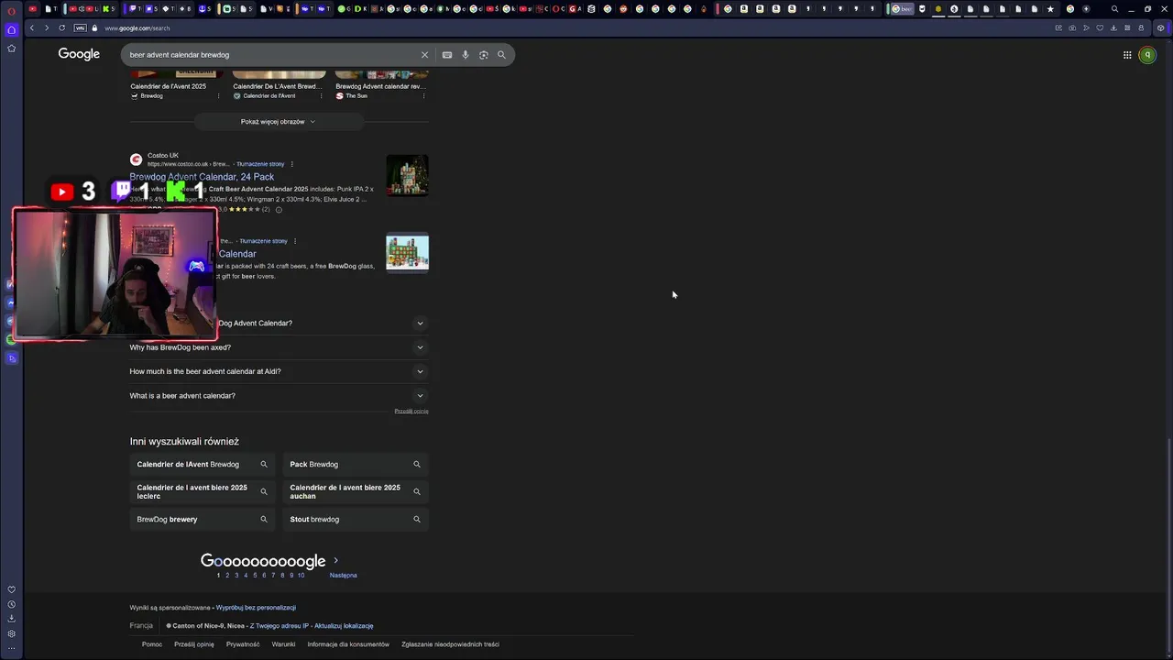This screenshot has width=1173, height=660.
Task: Clear the Google search box
Action: point(424,55)
